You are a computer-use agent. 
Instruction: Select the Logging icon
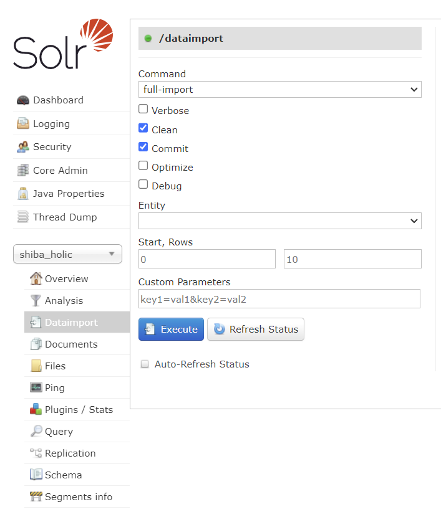[22, 123]
